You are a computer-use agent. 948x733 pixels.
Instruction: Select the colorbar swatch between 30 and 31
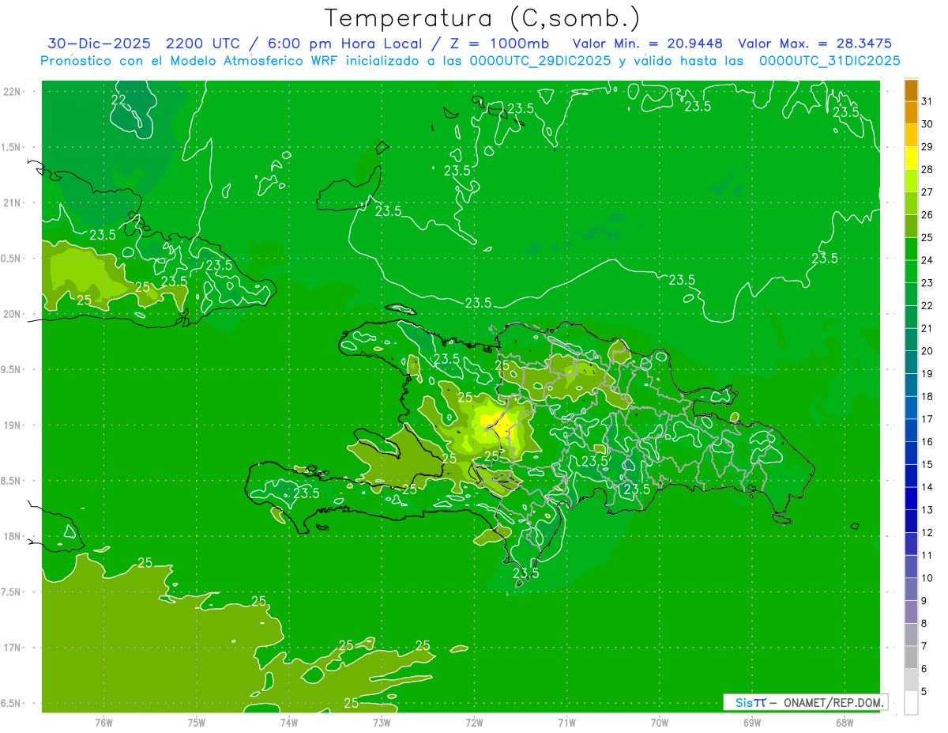pyautogui.click(x=911, y=112)
